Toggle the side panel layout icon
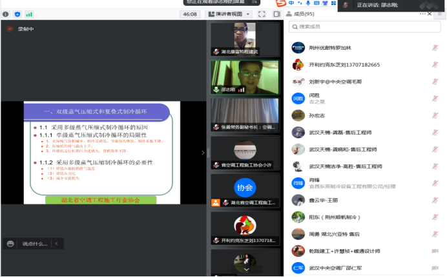The height and width of the screenshot is (277, 447). (x=276, y=14)
